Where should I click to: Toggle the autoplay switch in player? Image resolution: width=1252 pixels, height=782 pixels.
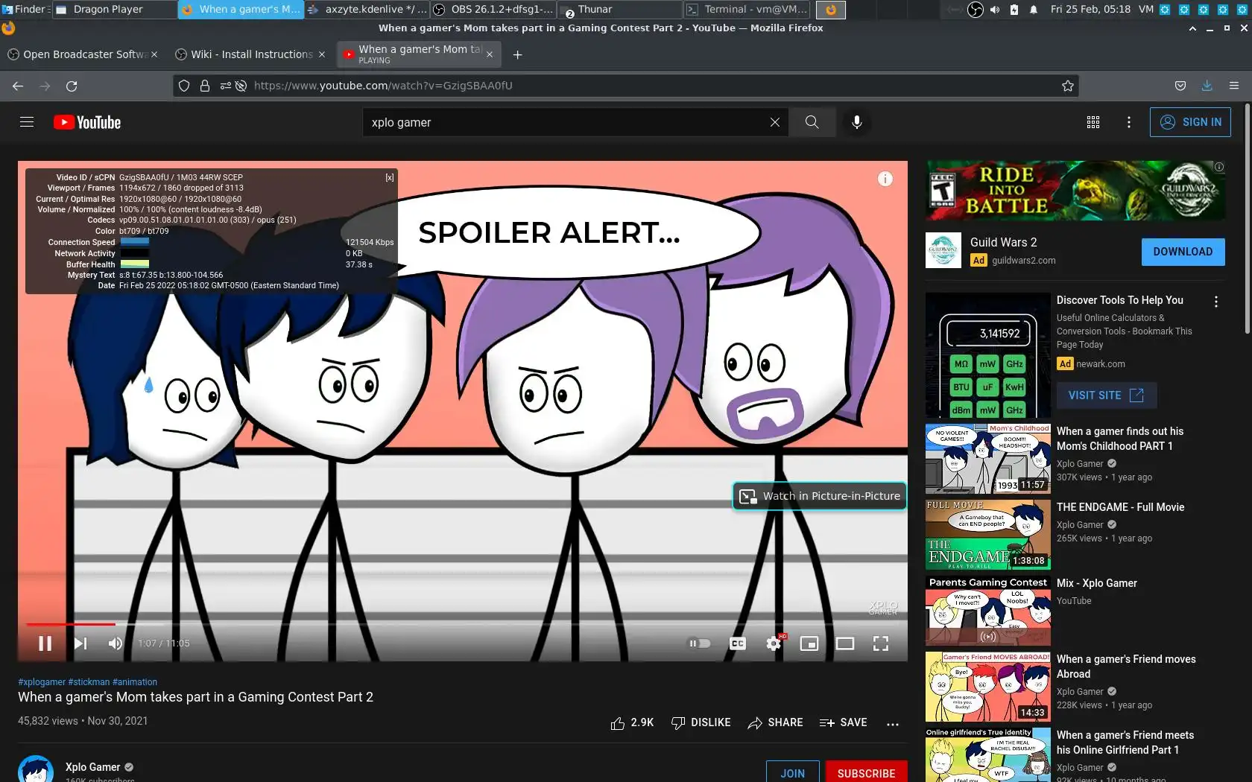click(699, 643)
